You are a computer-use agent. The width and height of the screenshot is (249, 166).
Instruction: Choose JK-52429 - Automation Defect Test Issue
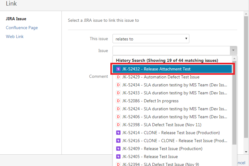click(172, 77)
